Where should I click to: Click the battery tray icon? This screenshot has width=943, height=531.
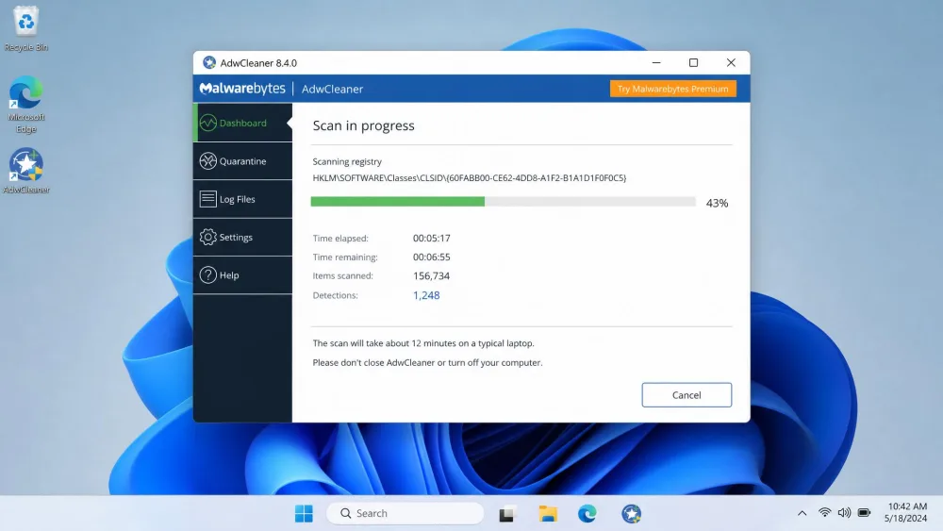(864, 513)
